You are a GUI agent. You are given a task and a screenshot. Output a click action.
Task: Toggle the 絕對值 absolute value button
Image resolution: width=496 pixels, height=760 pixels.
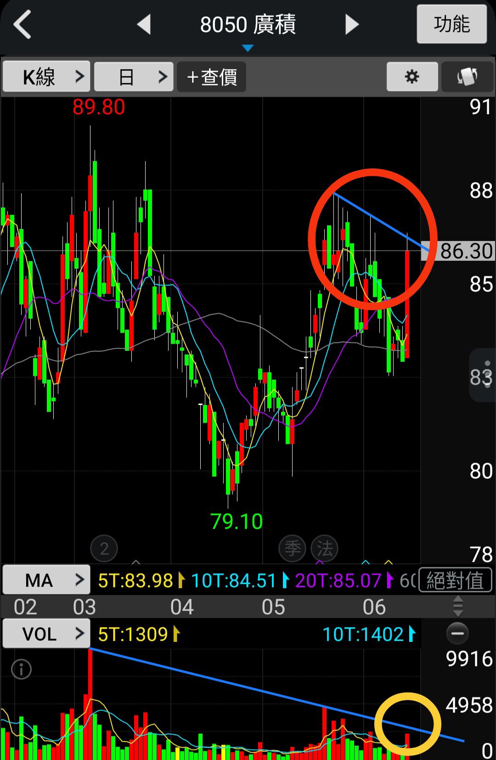click(x=455, y=580)
